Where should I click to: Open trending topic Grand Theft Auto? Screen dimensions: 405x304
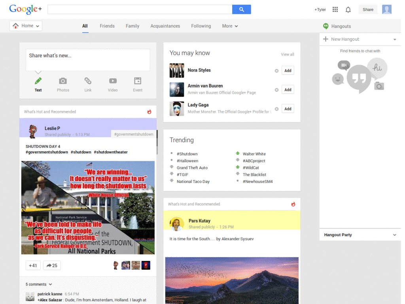pos(192,168)
